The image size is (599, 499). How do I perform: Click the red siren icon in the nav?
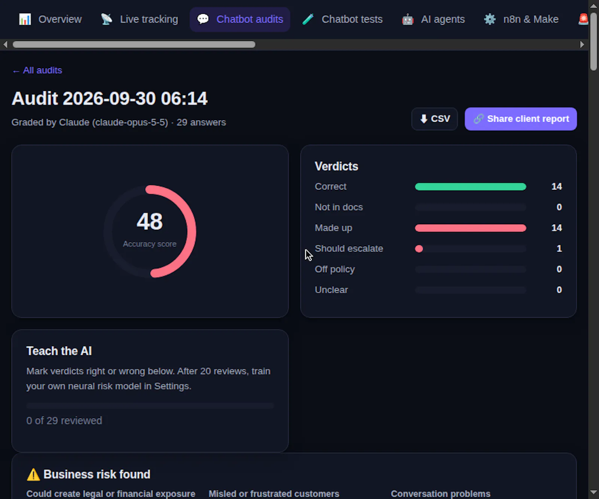583,19
